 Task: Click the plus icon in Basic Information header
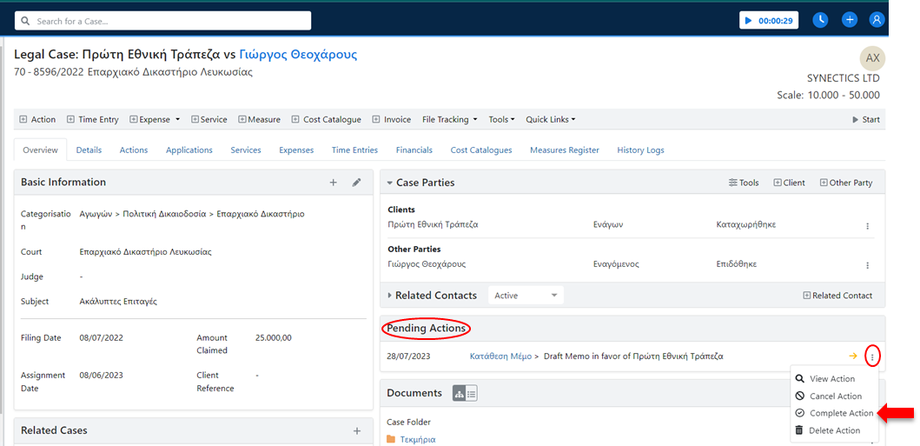333,183
